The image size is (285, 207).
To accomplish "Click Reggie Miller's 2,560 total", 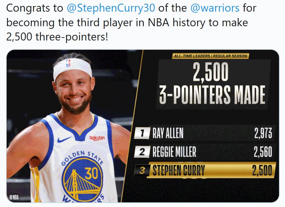I will pyautogui.click(x=263, y=152).
